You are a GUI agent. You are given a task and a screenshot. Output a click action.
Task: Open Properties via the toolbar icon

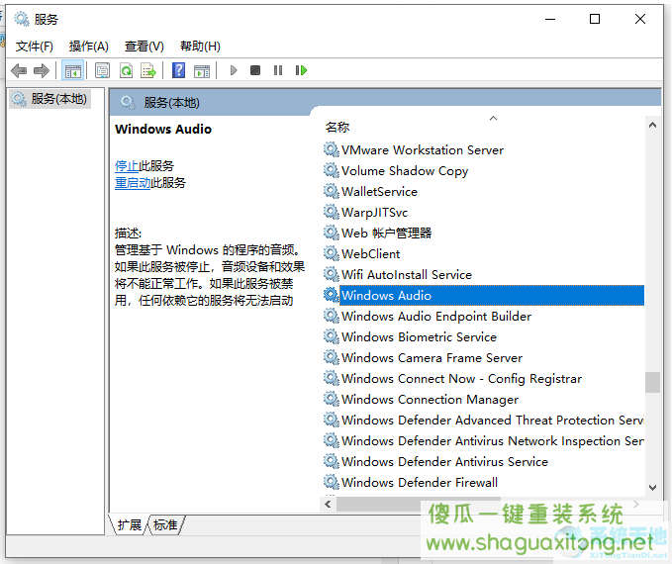click(102, 70)
